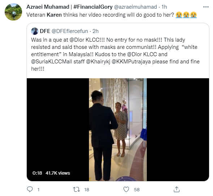Screen dimensions: 213x196
Task: Click the reply speech bubble icon
Action: coord(30,189)
